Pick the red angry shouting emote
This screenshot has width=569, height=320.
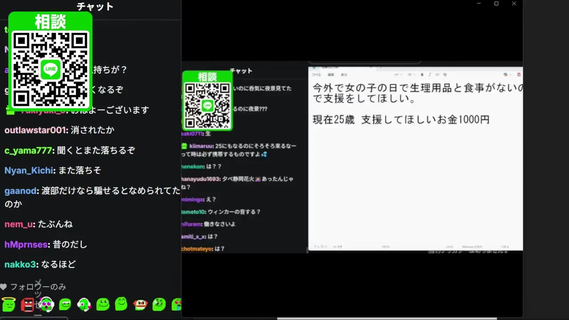[28, 304]
